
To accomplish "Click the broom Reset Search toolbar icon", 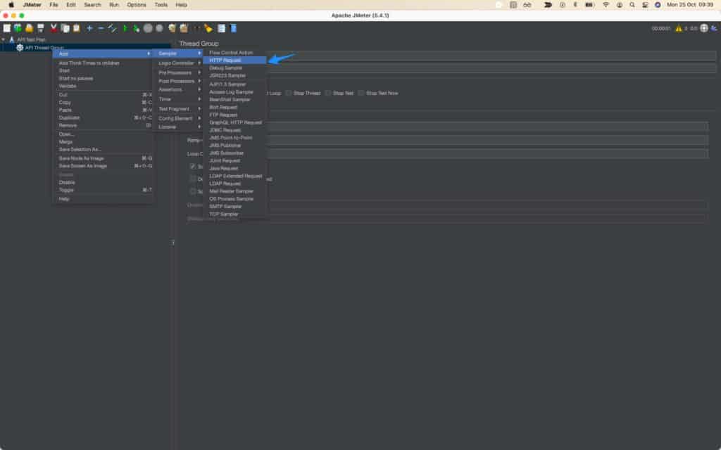I will pyautogui.click(x=208, y=28).
